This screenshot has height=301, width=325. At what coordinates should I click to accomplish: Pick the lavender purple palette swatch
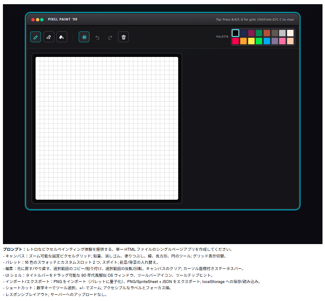tap(275, 41)
